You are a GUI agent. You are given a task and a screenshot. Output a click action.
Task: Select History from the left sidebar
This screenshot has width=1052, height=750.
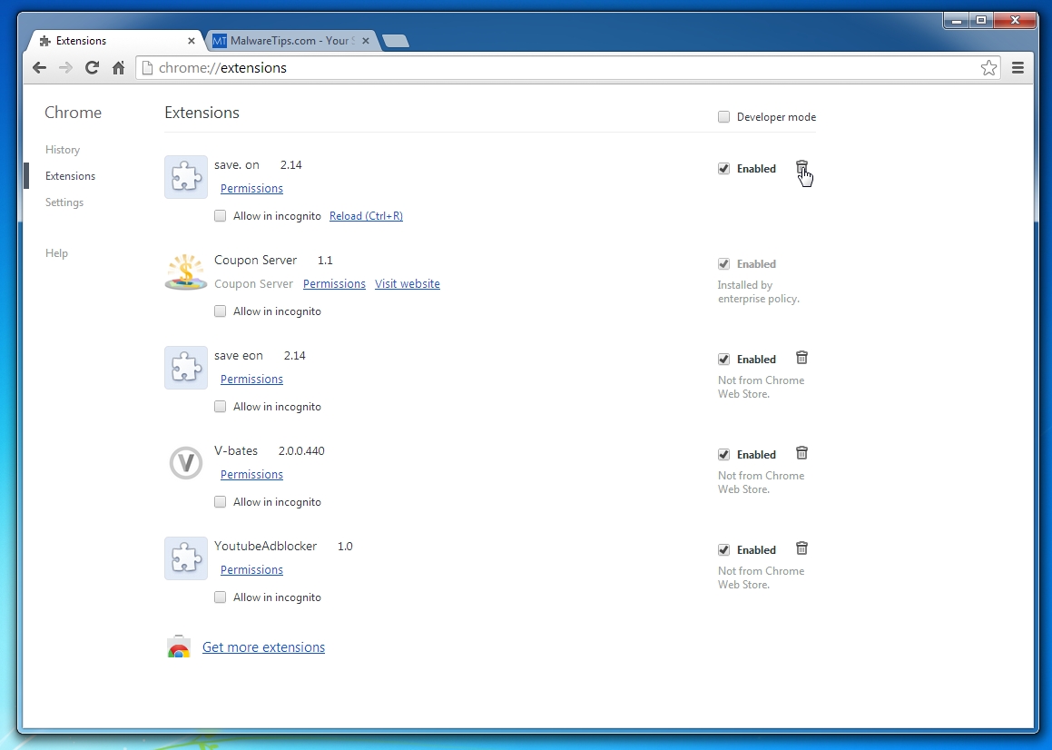[62, 149]
